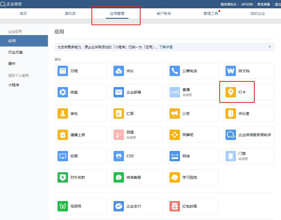Open the 网络 router icon
Viewport: 281px width, 220px height.
(x=174, y=156)
